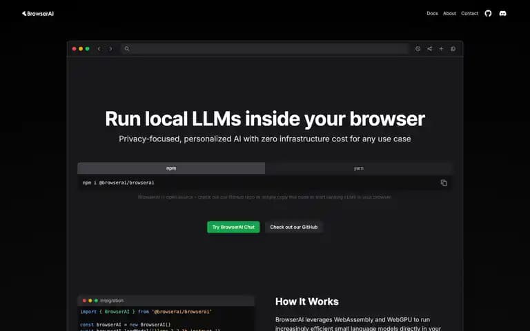Screen dimensions: 530x331
Task: Click red dot of mock browser window
Action: (74, 49)
